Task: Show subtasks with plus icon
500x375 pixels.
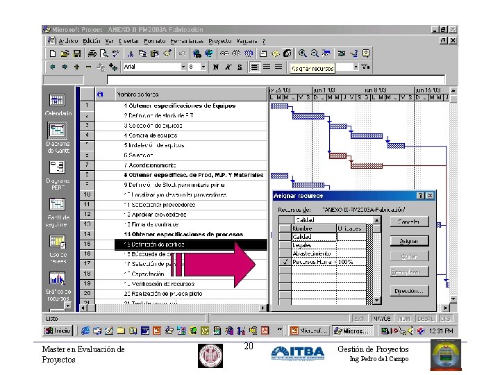Action: 77,67
